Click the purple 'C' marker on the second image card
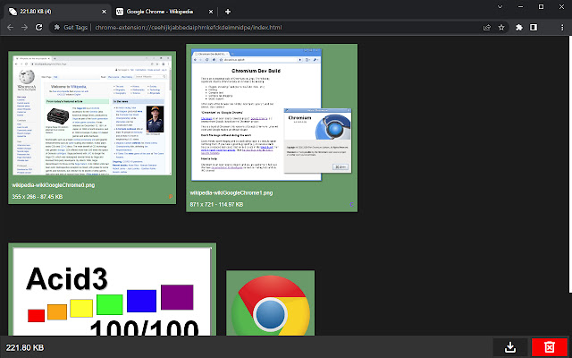Screen dimensions: 572x358 [x=351, y=204]
